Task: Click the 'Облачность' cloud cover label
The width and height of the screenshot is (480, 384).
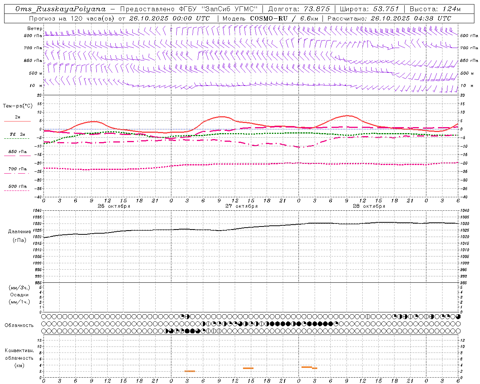Action: (x=19, y=325)
